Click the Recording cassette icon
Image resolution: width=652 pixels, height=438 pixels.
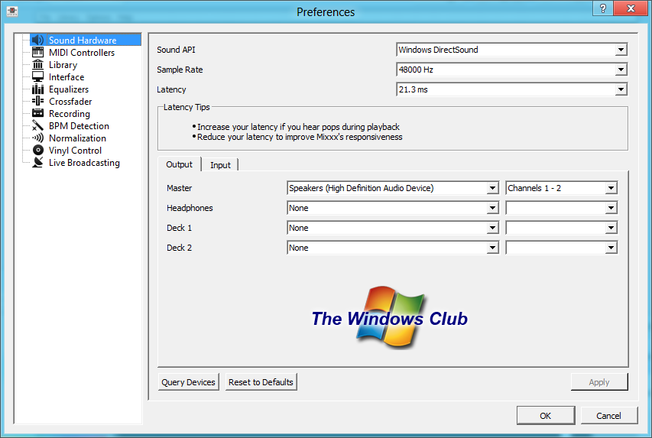tap(38, 113)
